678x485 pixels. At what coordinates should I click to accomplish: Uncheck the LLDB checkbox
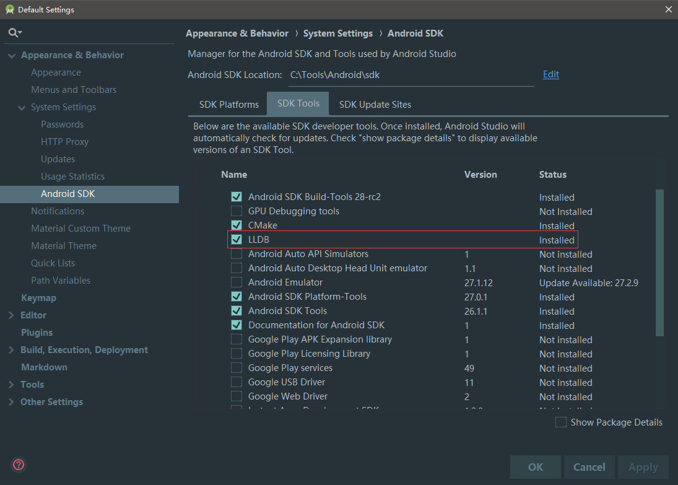(237, 239)
